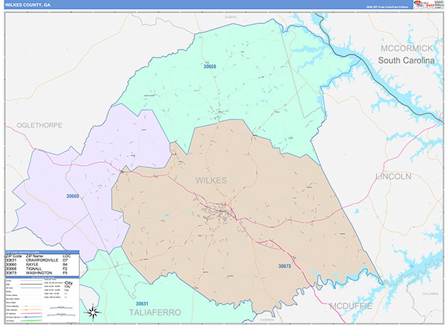Click the LINCOLN county label
The width and height of the screenshot is (448, 325).
(393, 176)
